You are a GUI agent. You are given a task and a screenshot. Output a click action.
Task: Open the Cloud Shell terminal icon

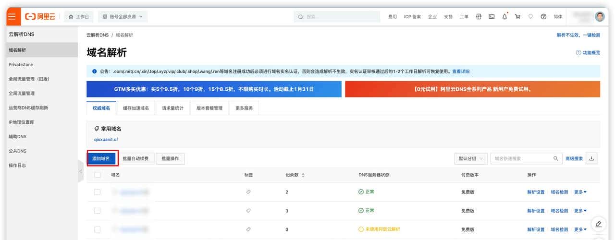(492, 16)
